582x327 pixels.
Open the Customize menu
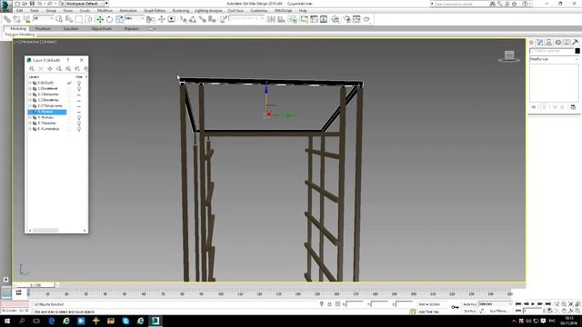(258, 11)
